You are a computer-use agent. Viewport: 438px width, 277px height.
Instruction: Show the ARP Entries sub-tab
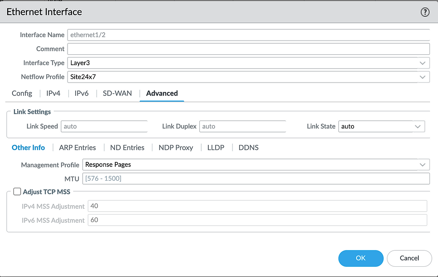pyautogui.click(x=77, y=148)
